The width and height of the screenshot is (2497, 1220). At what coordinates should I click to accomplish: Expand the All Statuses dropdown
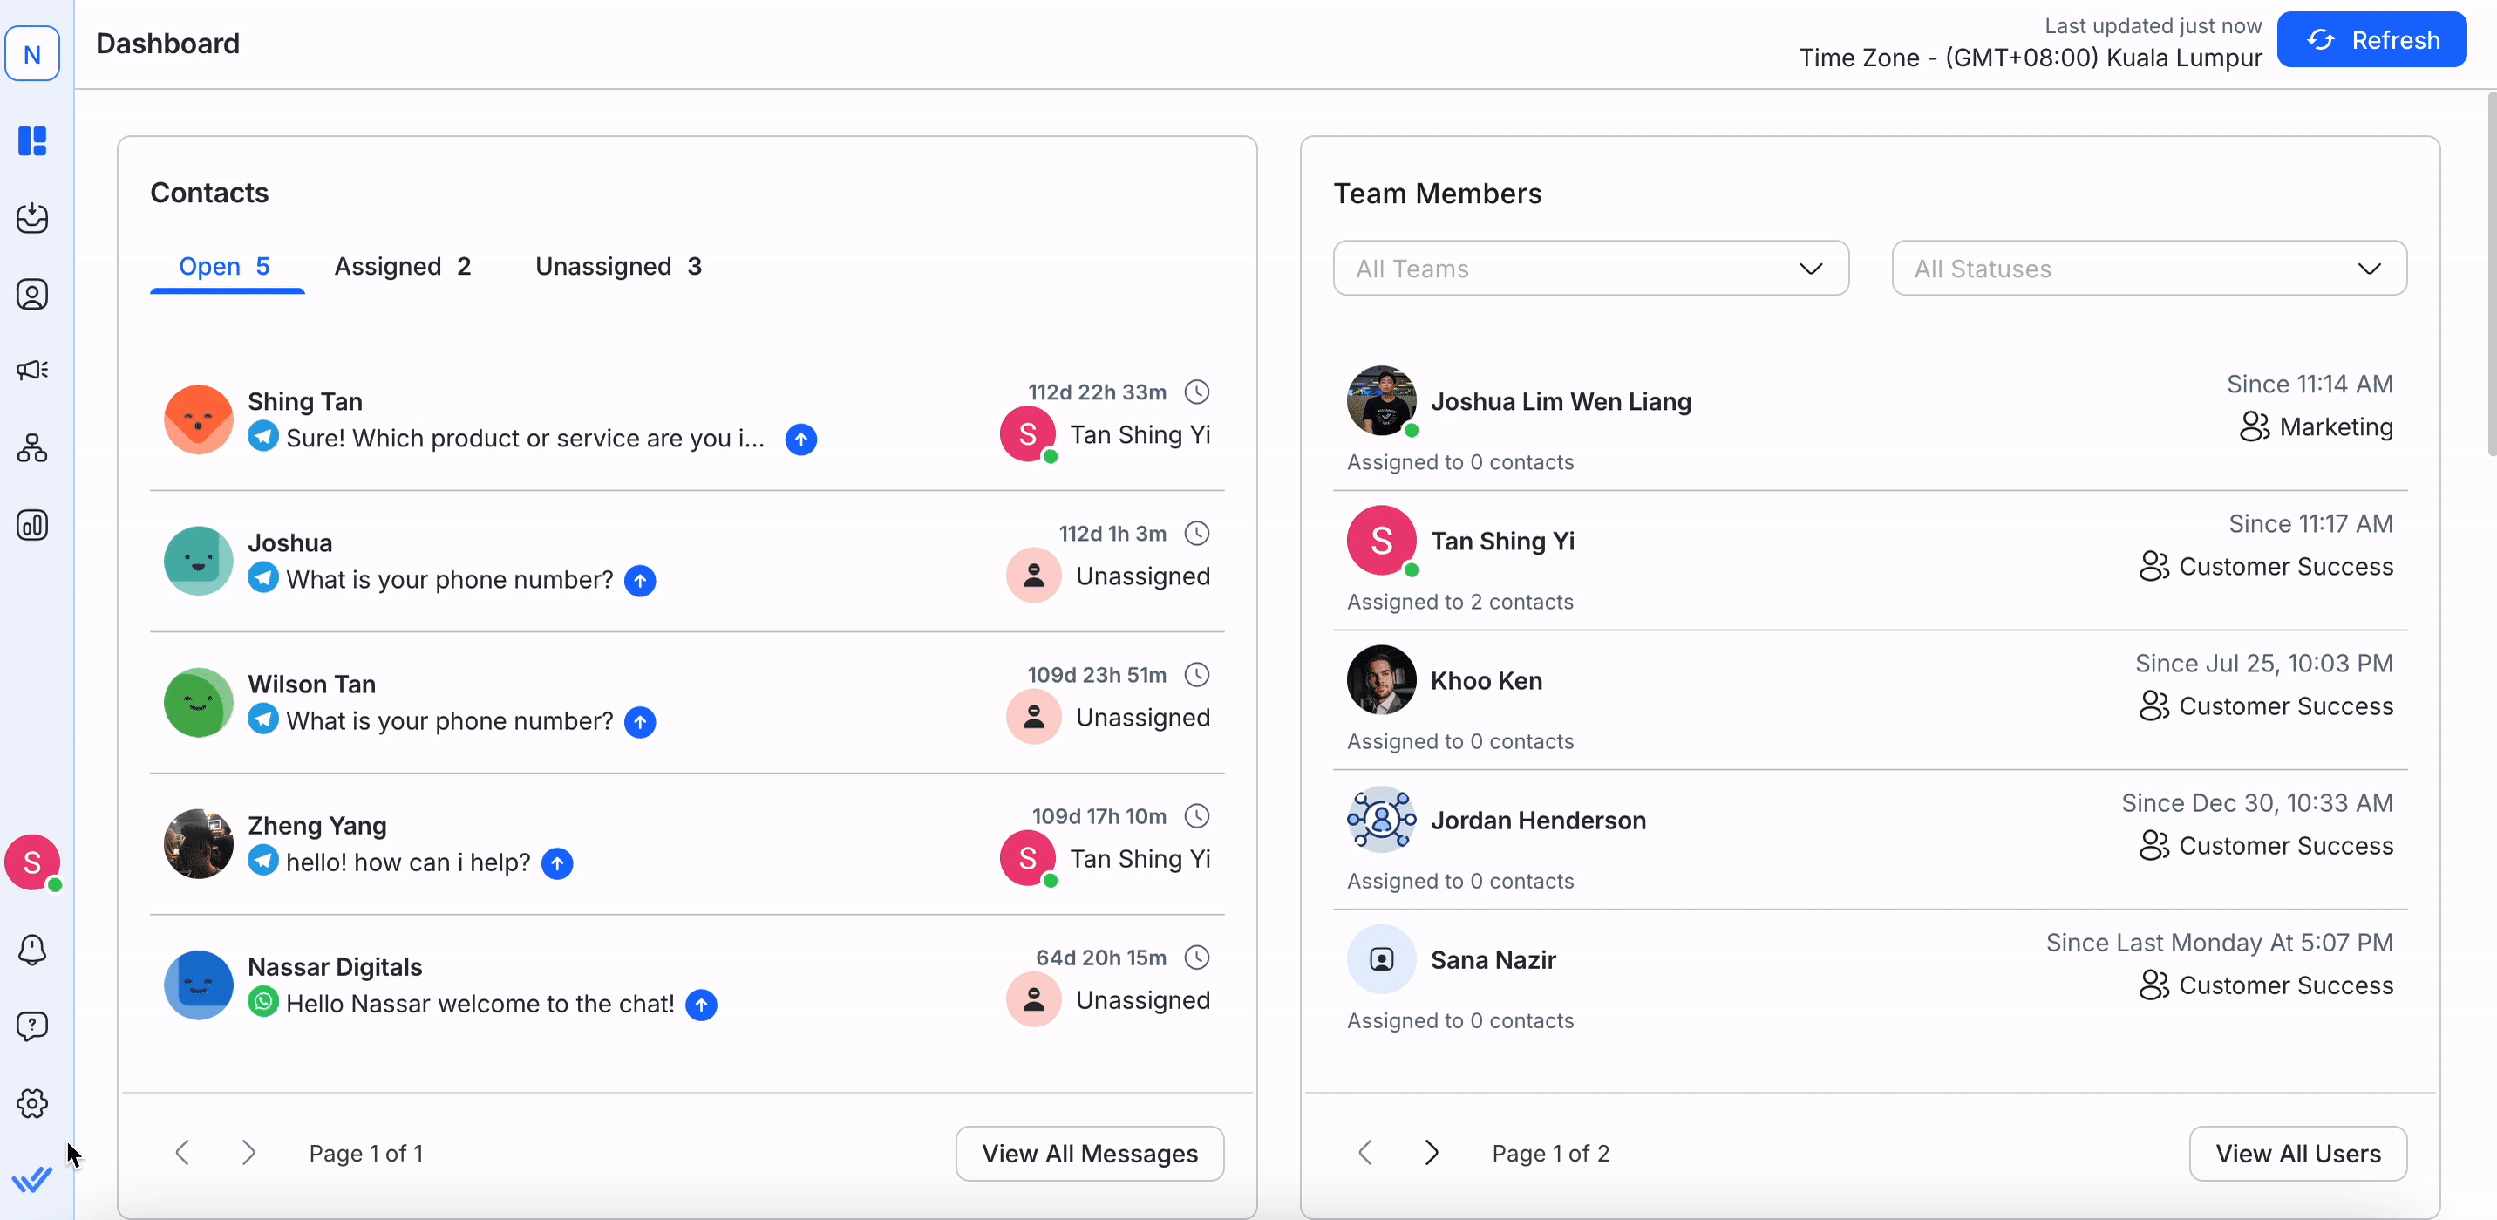[x=2148, y=269]
